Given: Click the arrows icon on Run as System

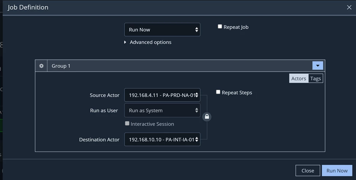Looking at the screenshot, I should pos(196,110).
